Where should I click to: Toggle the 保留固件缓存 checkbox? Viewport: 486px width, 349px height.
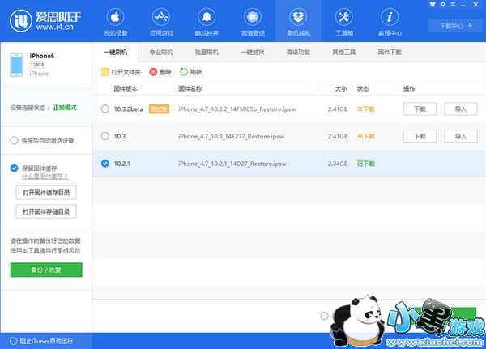[15, 168]
